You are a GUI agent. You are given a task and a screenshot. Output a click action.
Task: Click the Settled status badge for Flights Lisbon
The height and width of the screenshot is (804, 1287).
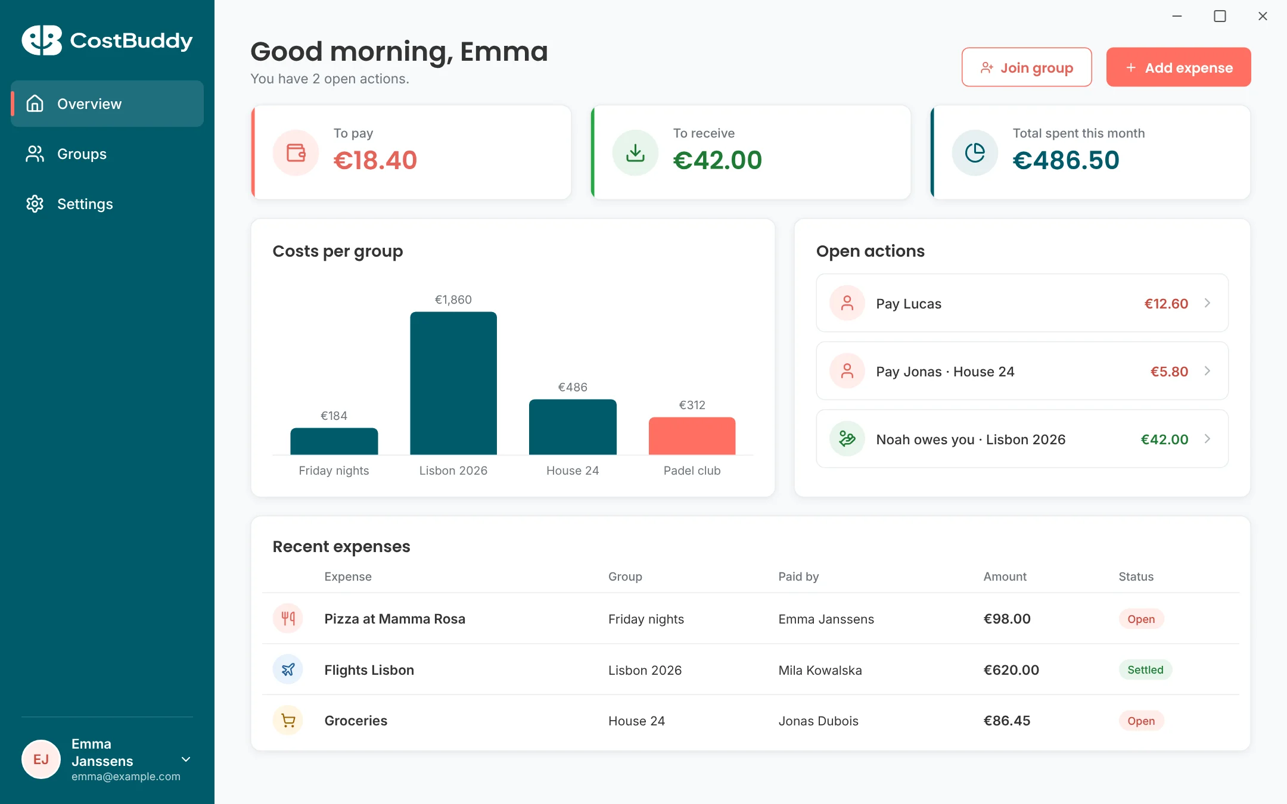click(1145, 669)
